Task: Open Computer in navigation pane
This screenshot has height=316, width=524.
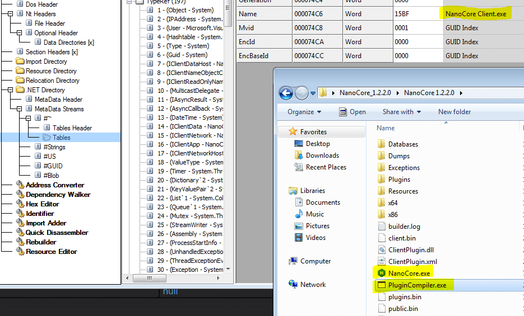Action: [x=315, y=261]
